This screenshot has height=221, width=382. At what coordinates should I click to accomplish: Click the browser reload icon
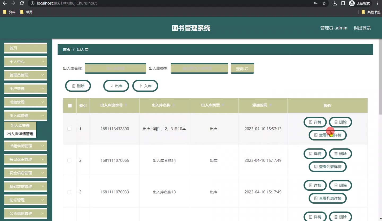click(22, 3)
